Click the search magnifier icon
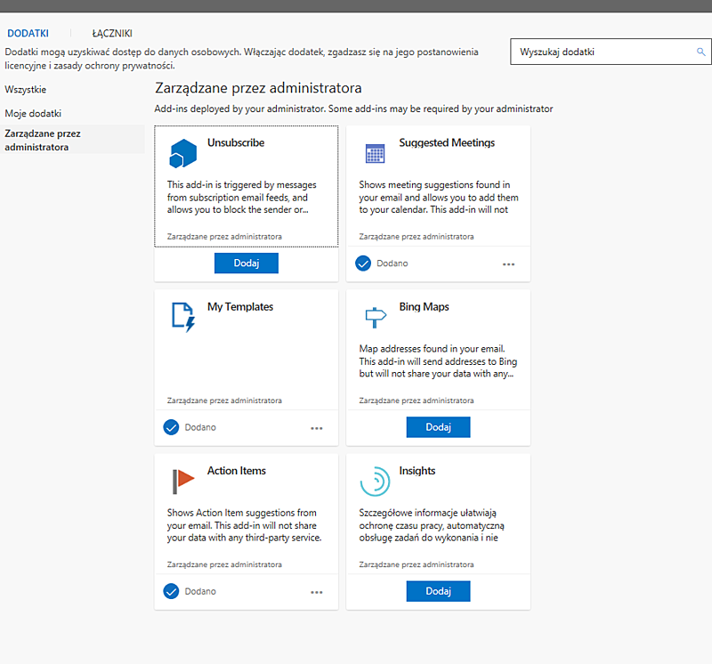This screenshot has height=664, width=712. coord(701,52)
